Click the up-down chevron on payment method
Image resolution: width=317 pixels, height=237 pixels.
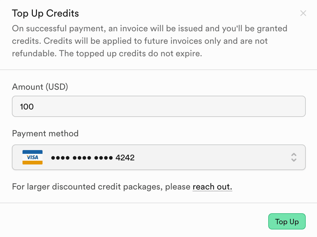click(294, 157)
